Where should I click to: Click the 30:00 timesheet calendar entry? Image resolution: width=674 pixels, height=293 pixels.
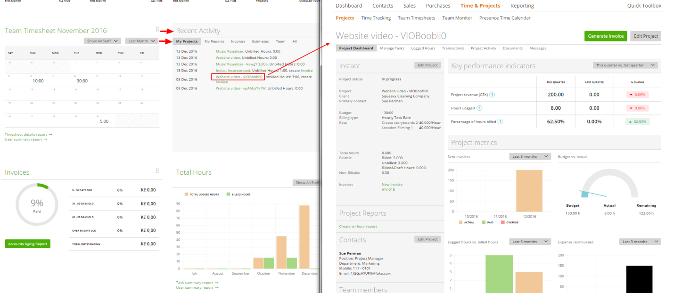click(82, 81)
